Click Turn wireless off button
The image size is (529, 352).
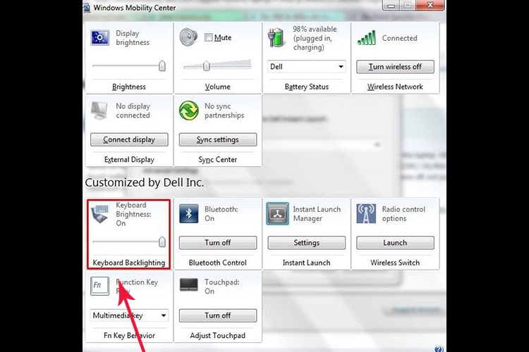pyautogui.click(x=395, y=67)
